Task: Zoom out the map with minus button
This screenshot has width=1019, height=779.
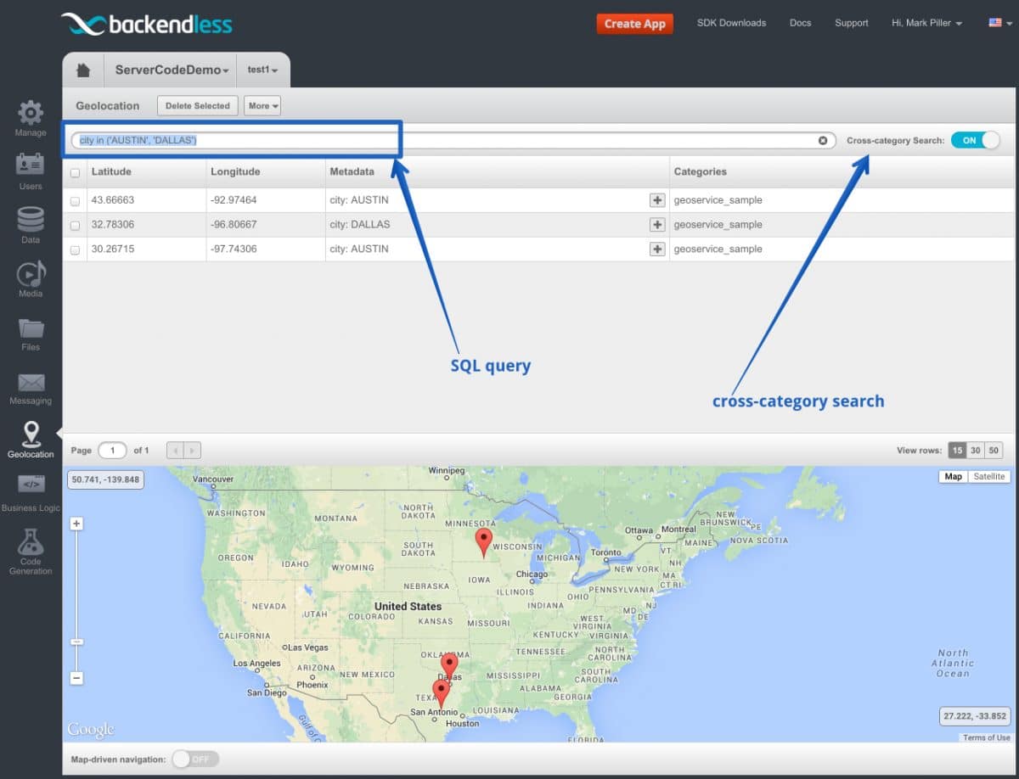Action: point(76,678)
